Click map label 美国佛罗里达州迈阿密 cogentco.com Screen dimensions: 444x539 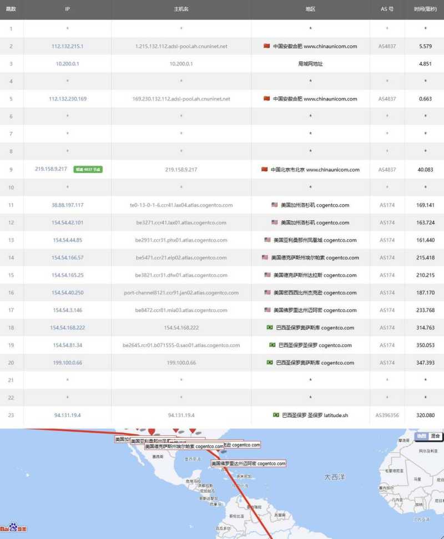[x=248, y=463]
